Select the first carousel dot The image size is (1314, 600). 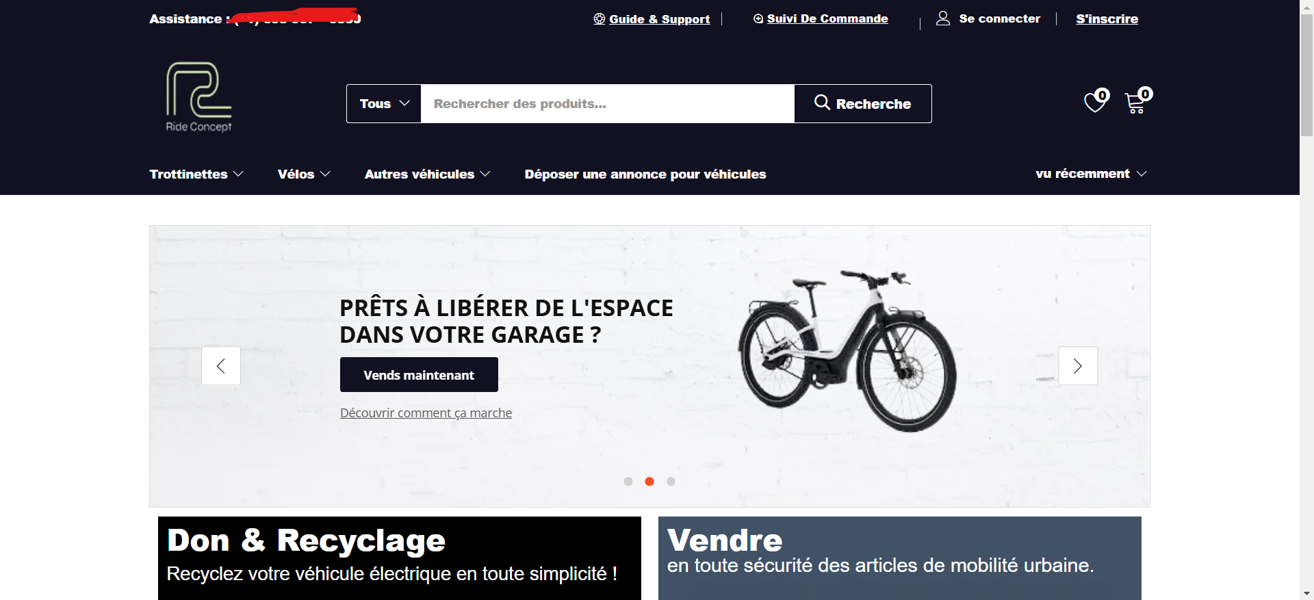pyautogui.click(x=628, y=482)
